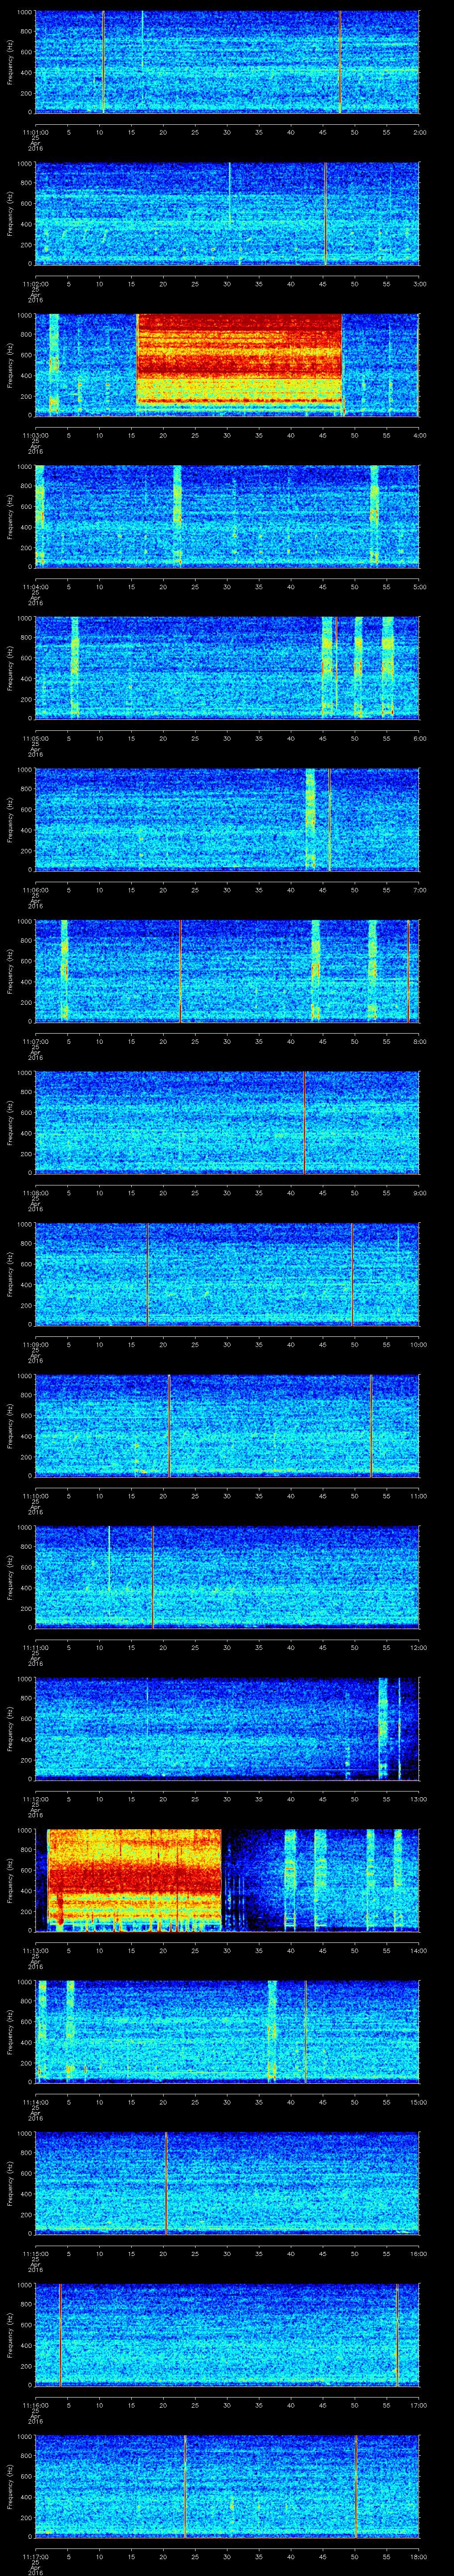Open the spectrogram panel starting at 11:04:00
This screenshot has width=454, height=2576.
click(x=227, y=516)
